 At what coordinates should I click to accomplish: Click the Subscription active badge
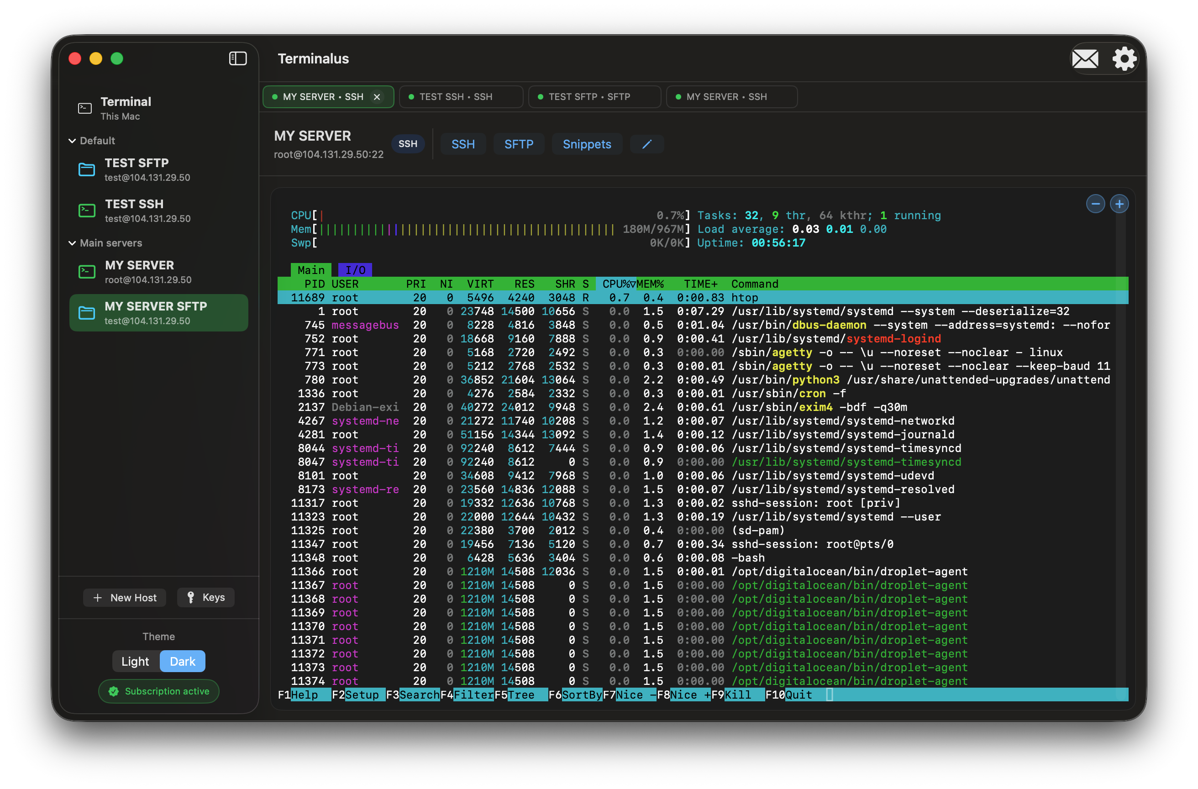[158, 691]
